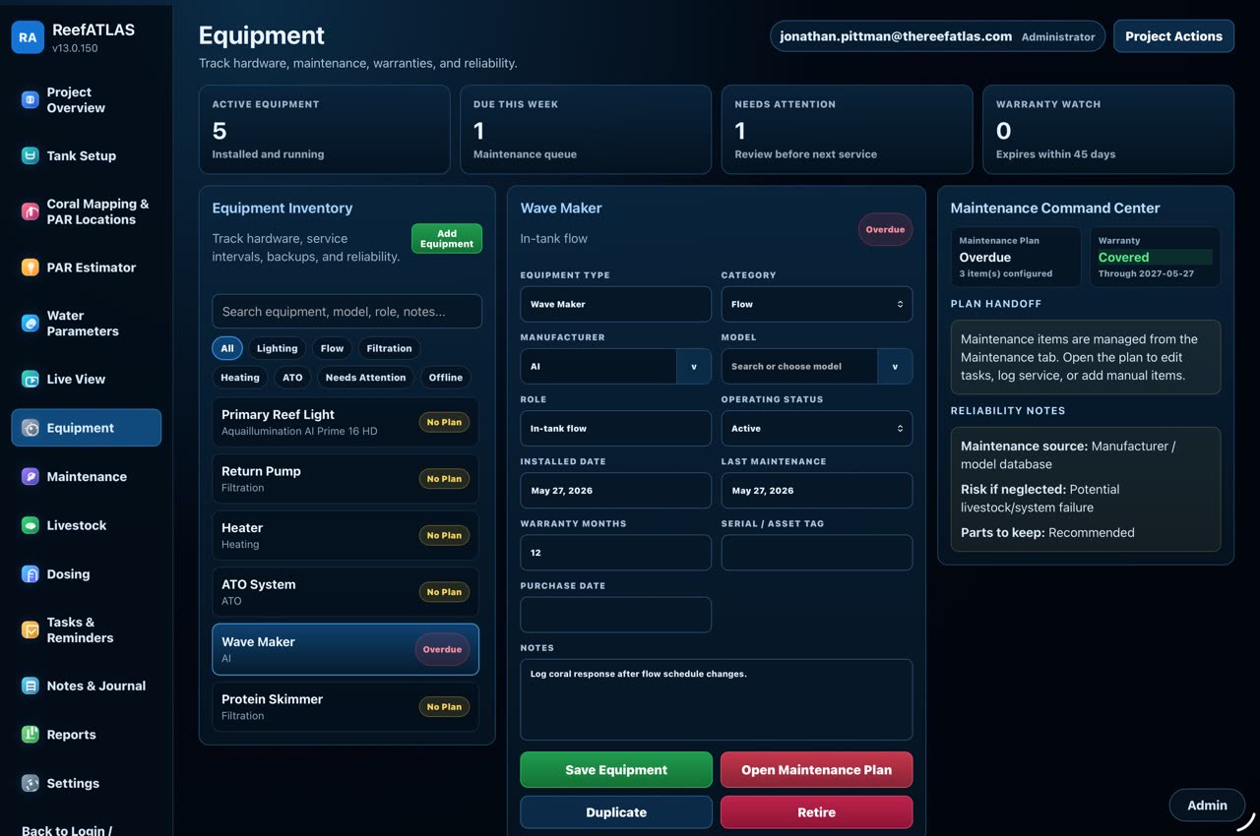The height and width of the screenshot is (836, 1260).
Task: Click the Needs Attention stat card
Action: coord(847,129)
